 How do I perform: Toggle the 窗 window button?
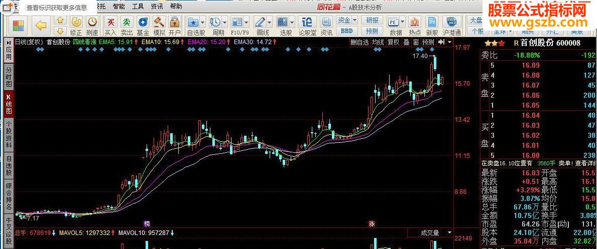(x=416, y=42)
